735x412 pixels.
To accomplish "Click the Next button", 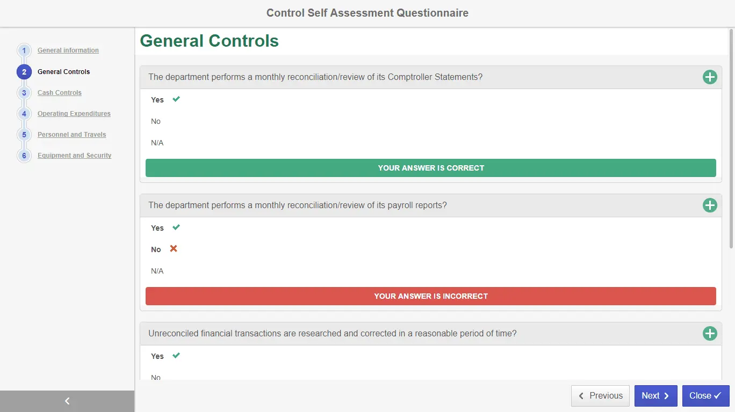I will 655,396.
